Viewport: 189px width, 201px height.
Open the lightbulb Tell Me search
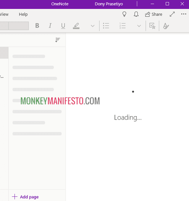point(124,14)
